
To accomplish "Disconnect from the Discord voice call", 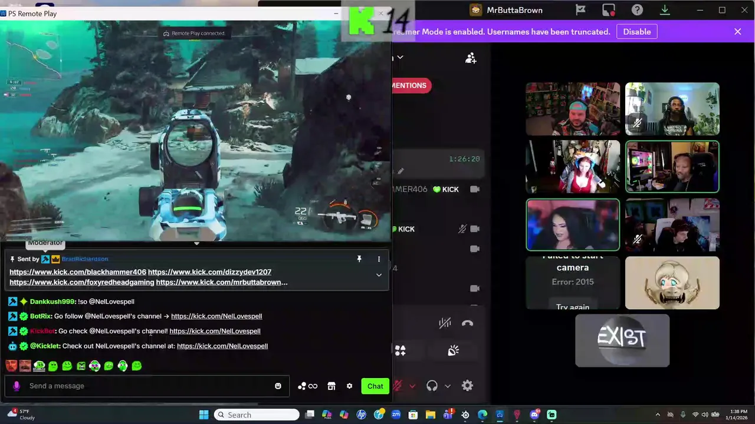I will coord(467,323).
